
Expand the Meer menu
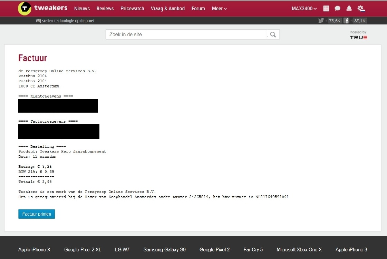[x=219, y=9]
